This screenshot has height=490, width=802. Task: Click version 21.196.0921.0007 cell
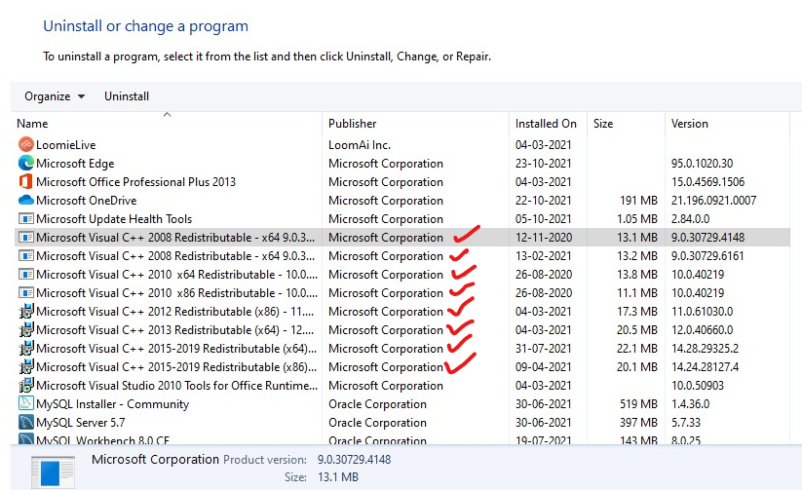click(713, 200)
